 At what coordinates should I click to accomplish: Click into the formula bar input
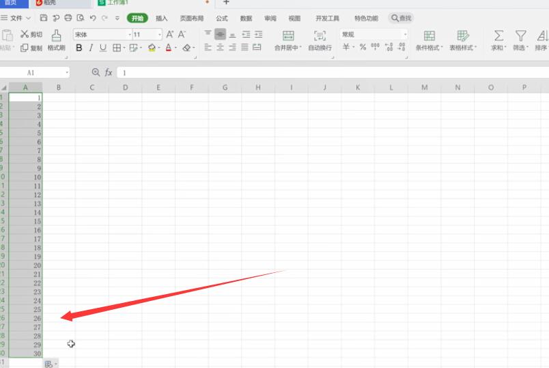coord(333,73)
